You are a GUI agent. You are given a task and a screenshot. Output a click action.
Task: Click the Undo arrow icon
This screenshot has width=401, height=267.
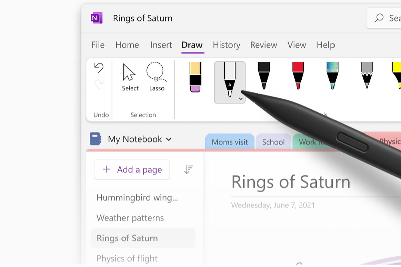click(x=99, y=68)
